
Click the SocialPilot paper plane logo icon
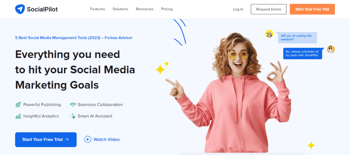pyautogui.click(x=20, y=9)
